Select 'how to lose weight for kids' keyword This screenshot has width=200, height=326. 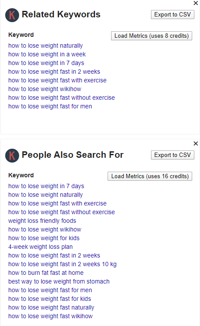point(44,238)
